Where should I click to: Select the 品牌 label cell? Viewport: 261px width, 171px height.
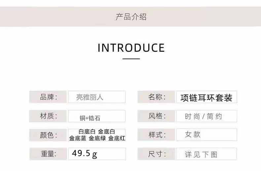(x=49, y=97)
